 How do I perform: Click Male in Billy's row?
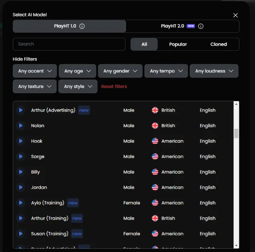[129, 172]
